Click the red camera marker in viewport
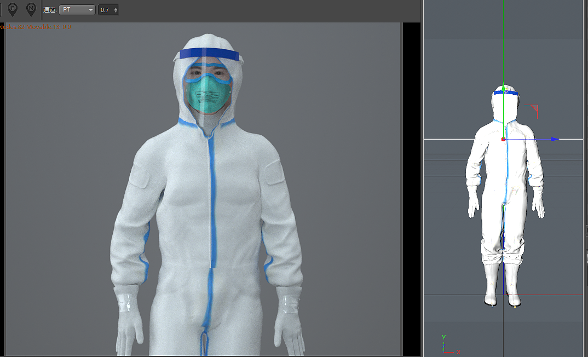This screenshot has height=357, width=588. coord(532,111)
